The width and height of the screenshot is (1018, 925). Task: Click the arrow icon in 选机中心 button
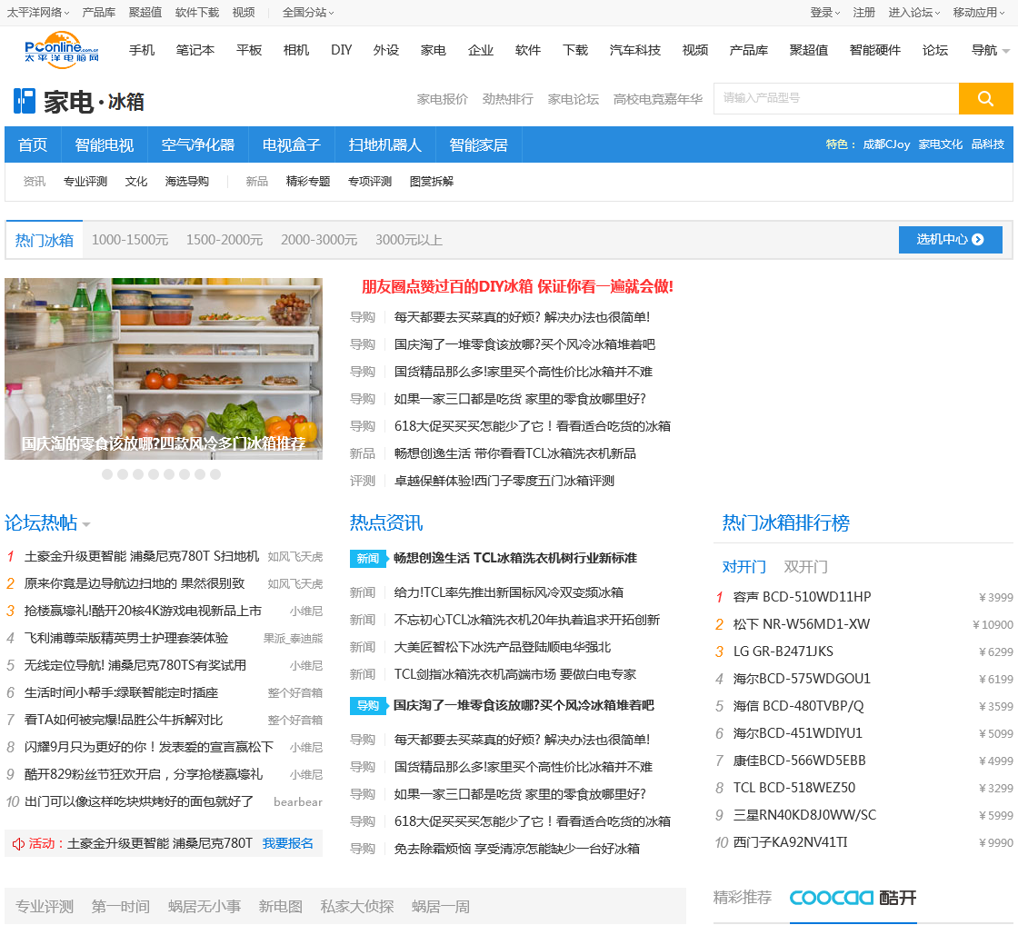[x=978, y=240]
